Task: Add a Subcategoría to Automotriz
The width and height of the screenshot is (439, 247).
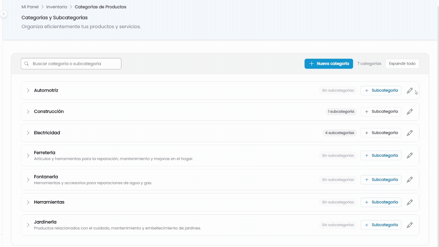Action: pyautogui.click(x=381, y=91)
